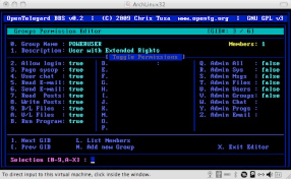Image resolution: width=291 pixels, height=179 pixels.
Task: Click the 'Allow login' true value
Action: pos(76,64)
